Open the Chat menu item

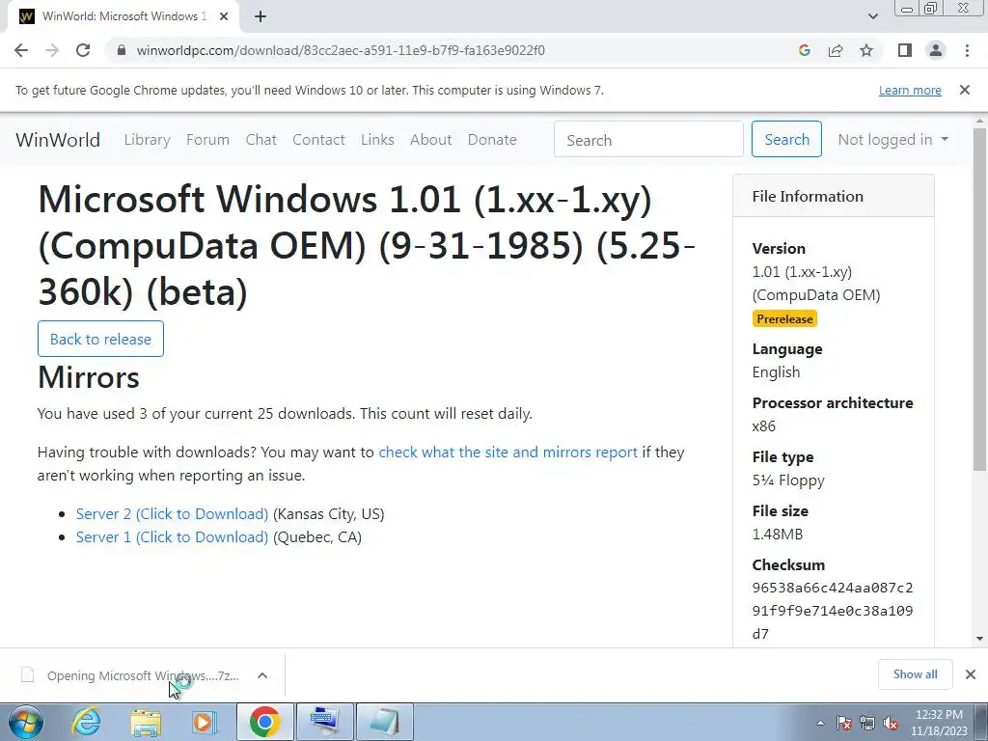click(261, 140)
